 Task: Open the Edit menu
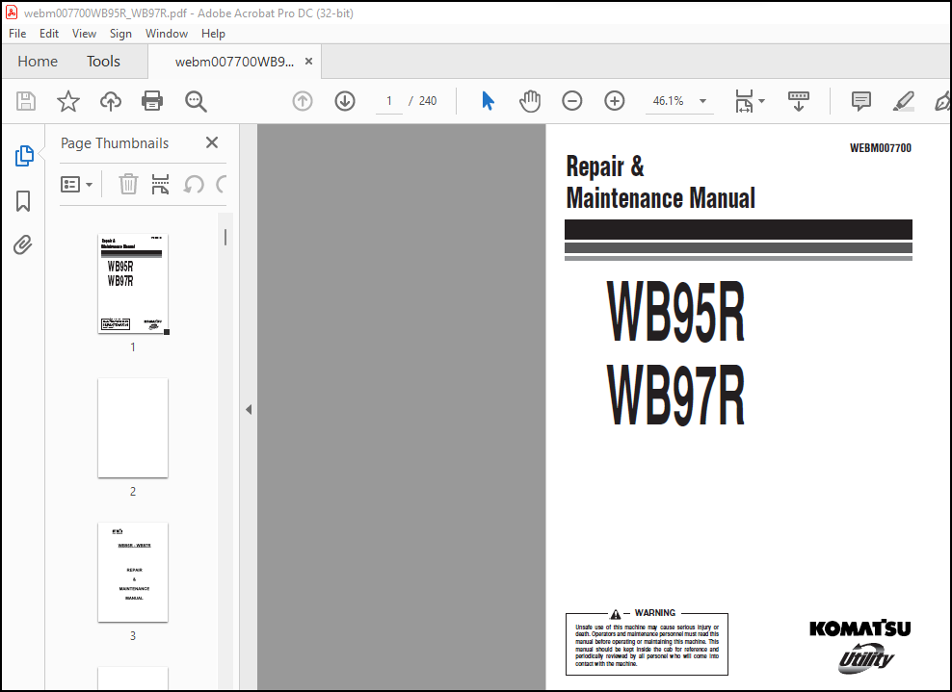(x=48, y=34)
